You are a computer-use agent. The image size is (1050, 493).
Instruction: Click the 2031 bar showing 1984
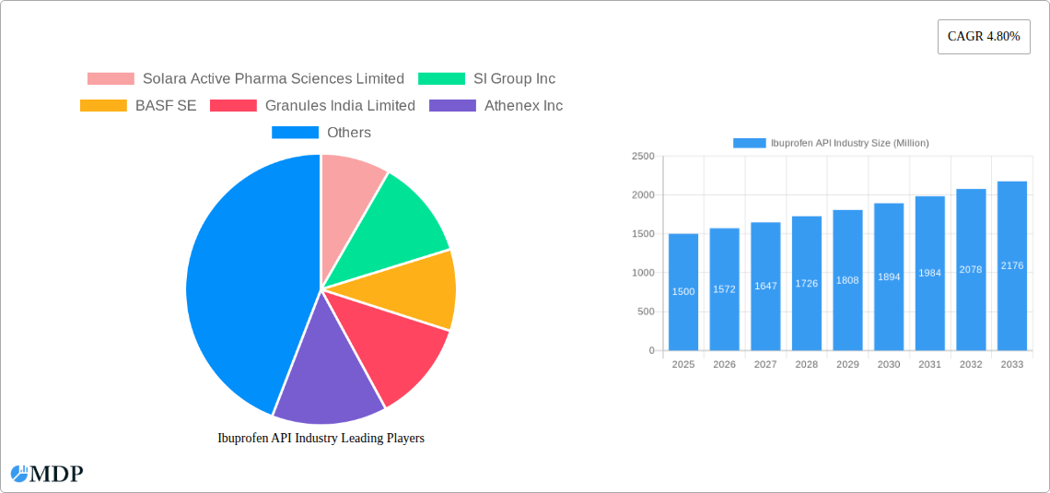coord(930,274)
